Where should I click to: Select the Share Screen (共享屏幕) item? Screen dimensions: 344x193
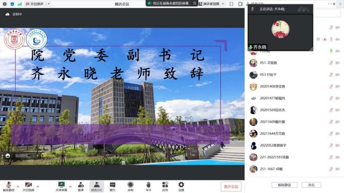(x=61, y=187)
